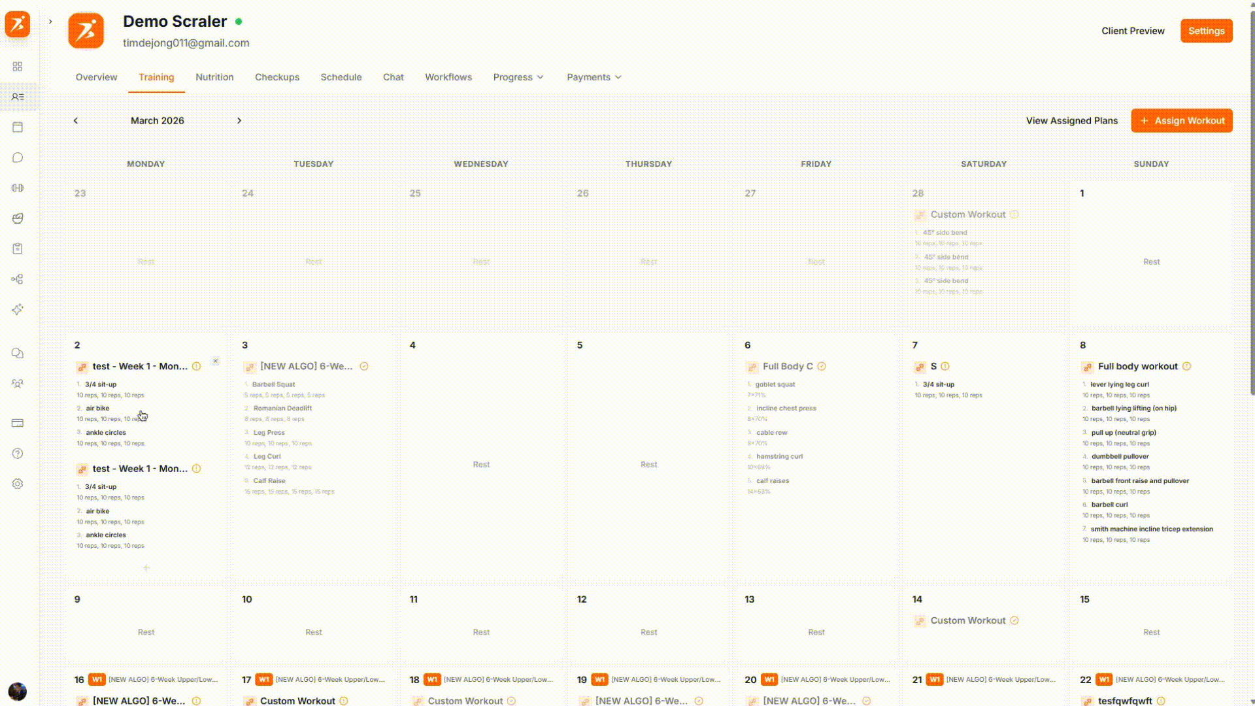Screen dimensions: 1255x706
Task: Open the dumbbell workouts icon in sidebar
Action: coord(18,188)
